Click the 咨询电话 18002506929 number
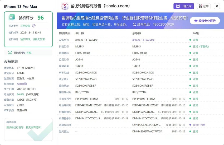Image resolution: width=224 pixels, height=145 pixels. click(x=163, y=25)
